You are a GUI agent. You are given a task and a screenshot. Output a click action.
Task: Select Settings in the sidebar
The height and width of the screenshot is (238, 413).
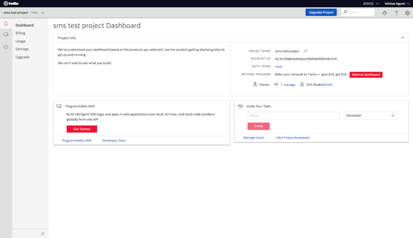click(22, 49)
